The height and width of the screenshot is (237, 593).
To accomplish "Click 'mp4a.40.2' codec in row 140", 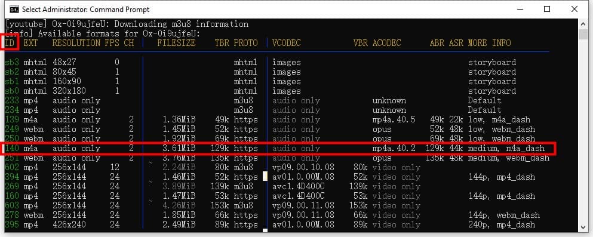I will [394, 148].
